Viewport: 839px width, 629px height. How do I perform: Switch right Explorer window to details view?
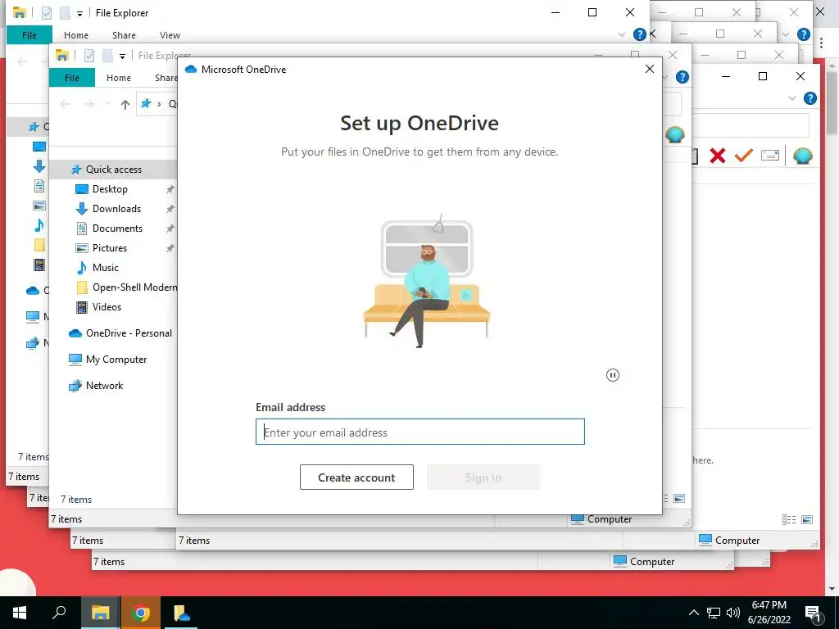789,519
